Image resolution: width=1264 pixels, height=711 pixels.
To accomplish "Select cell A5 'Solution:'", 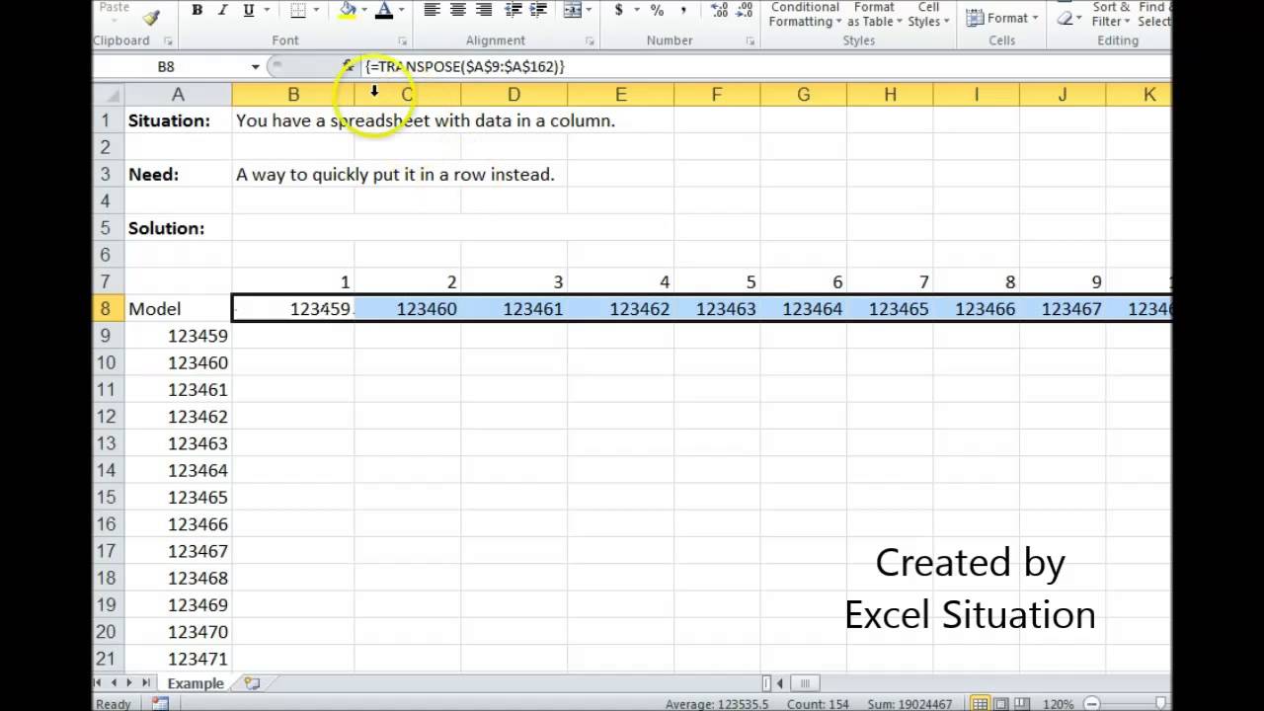I will click(x=178, y=228).
